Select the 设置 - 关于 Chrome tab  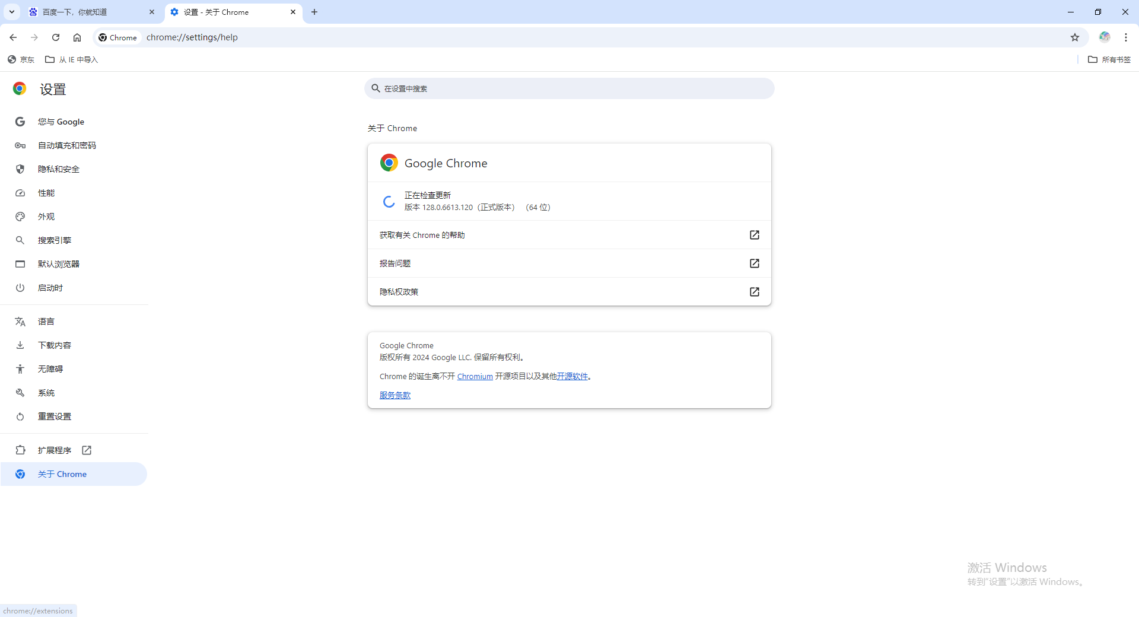[234, 12]
